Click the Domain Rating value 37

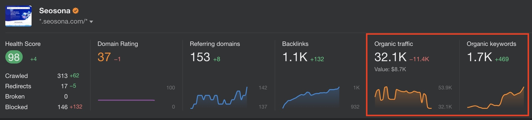[104, 57]
